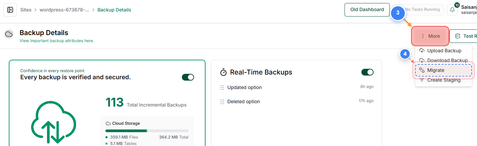The height and width of the screenshot is (146, 477).
Task: Click the Migrate icon in menu
Action: click(x=422, y=70)
